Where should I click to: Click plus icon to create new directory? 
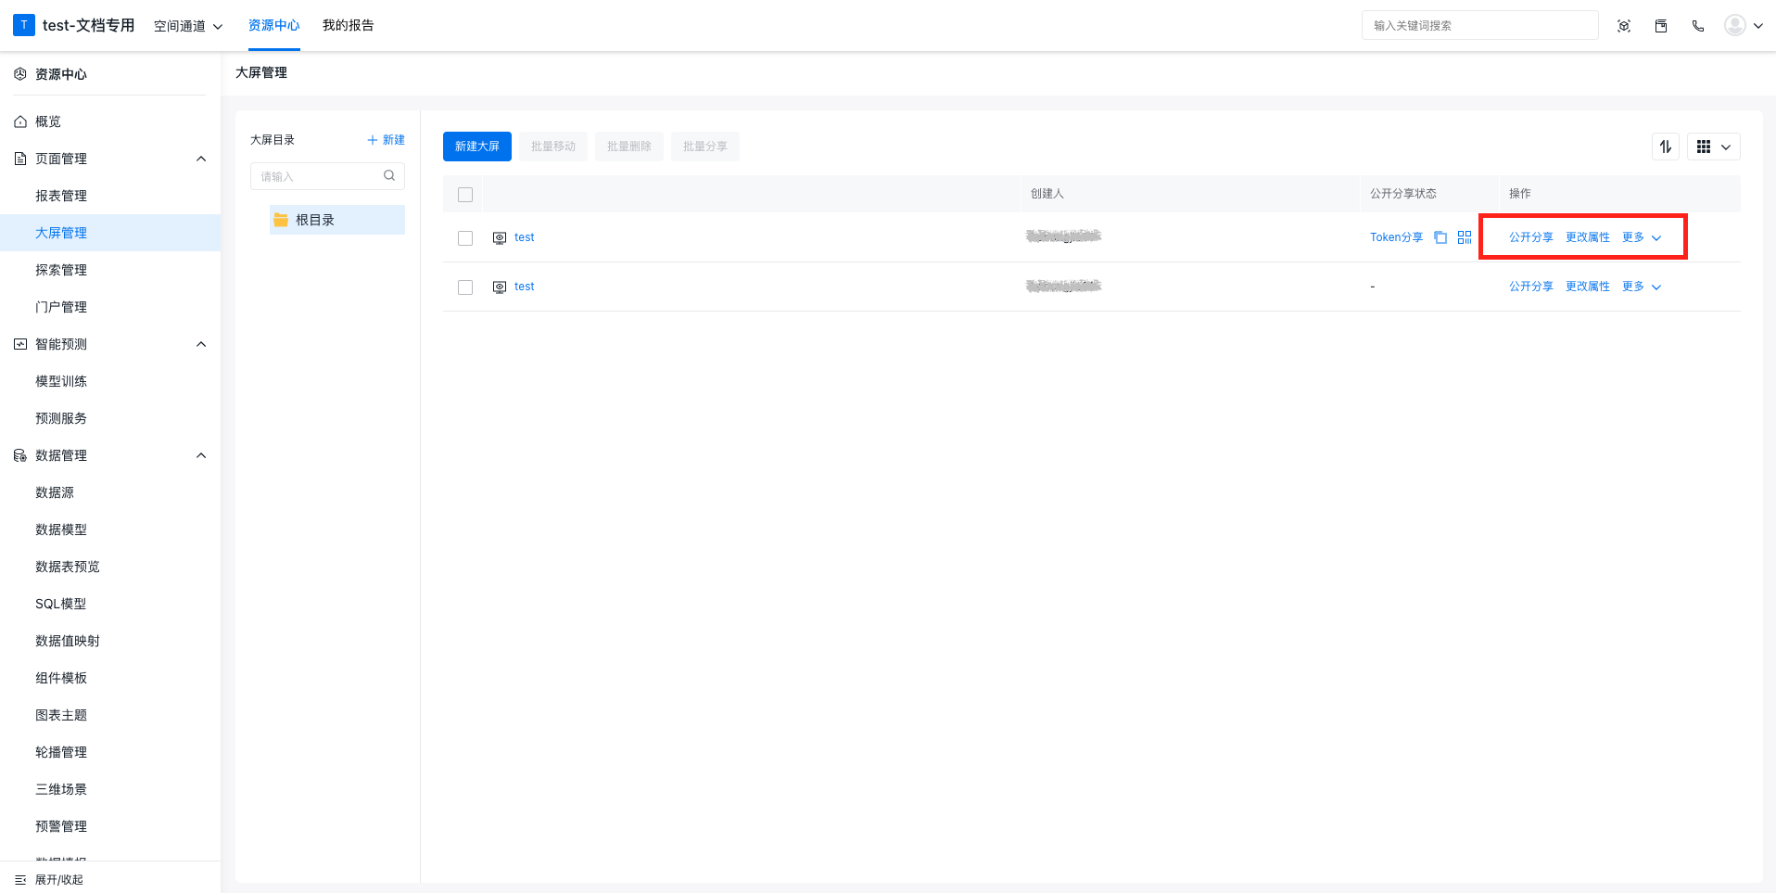coord(373,140)
